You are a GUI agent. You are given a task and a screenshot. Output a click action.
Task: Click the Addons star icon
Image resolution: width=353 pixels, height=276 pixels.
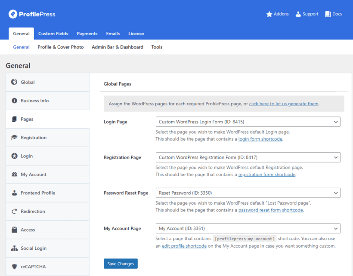269,14
